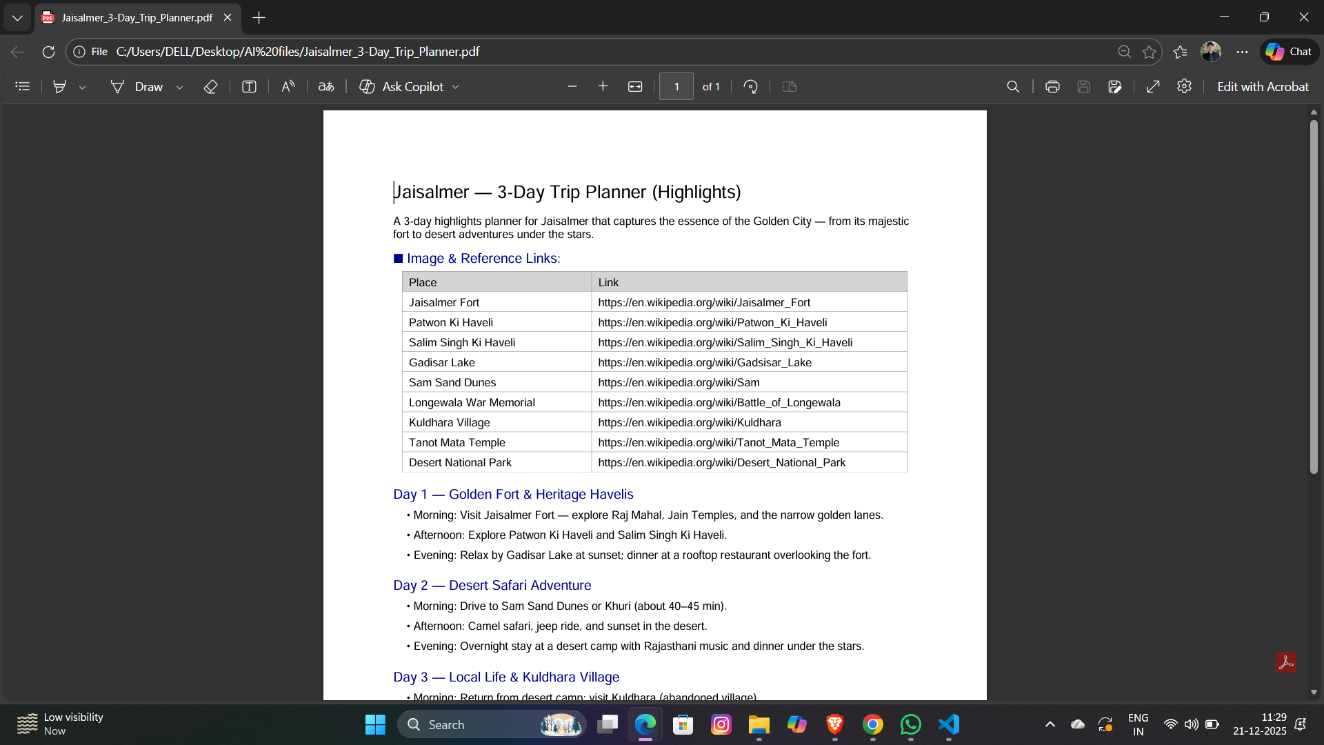Enter full screen mode
This screenshot has height=745, width=1324.
click(x=1153, y=86)
